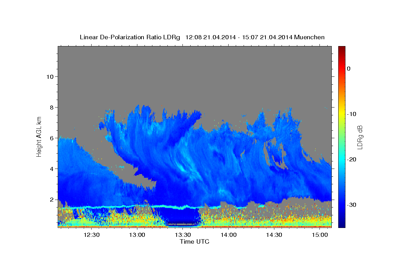Click the height tick label 2
Screen dimensions: 410x273
[x=51, y=199]
